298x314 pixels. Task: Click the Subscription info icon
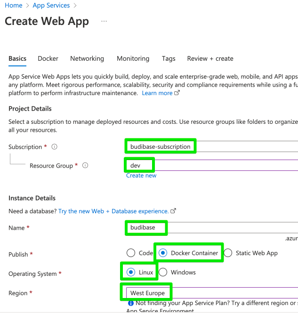54,147
